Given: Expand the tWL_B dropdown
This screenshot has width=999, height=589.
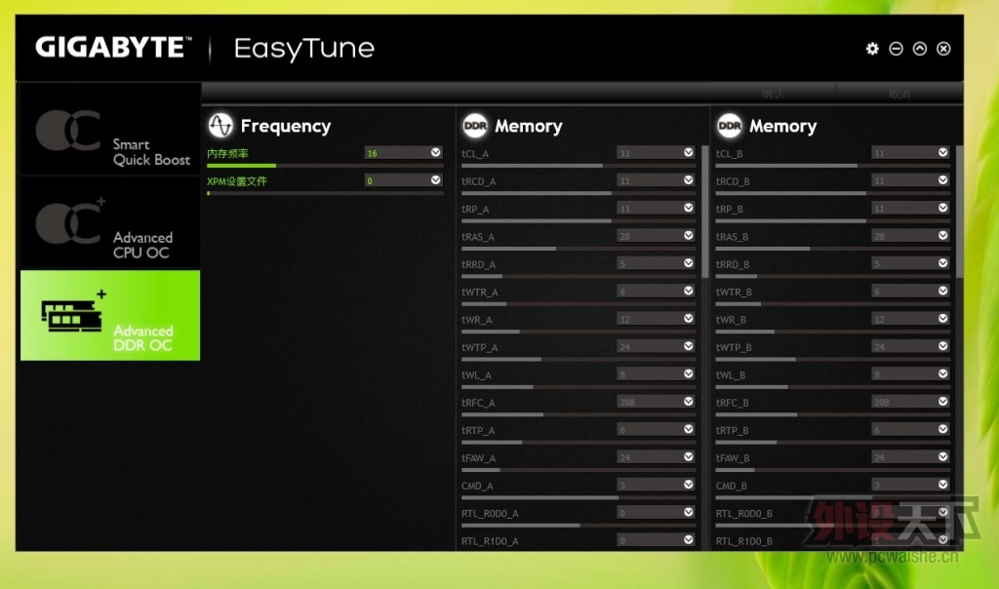Looking at the screenshot, I should tap(943, 373).
